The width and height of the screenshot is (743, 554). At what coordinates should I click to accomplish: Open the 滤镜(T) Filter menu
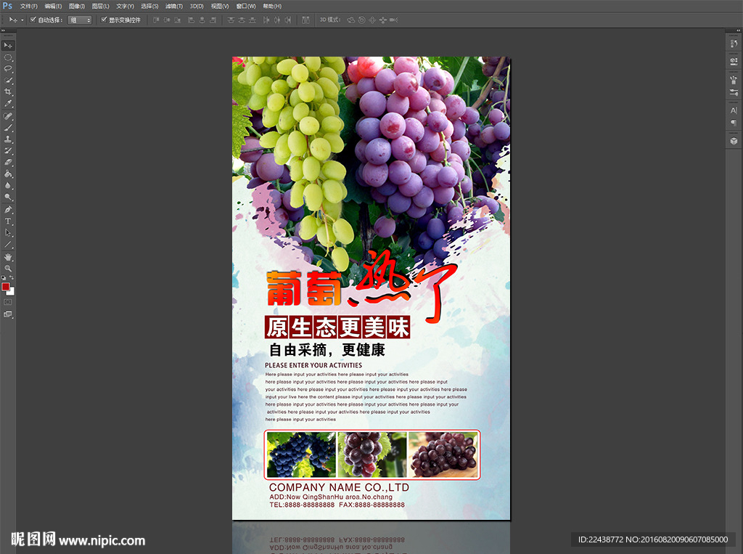[174, 6]
